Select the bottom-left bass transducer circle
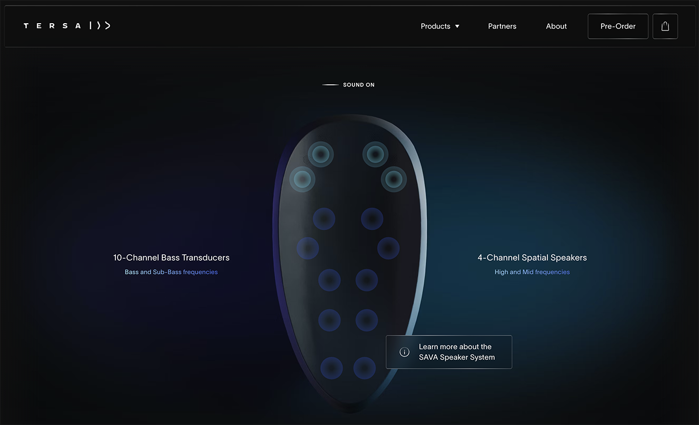The image size is (699, 425). (x=331, y=368)
